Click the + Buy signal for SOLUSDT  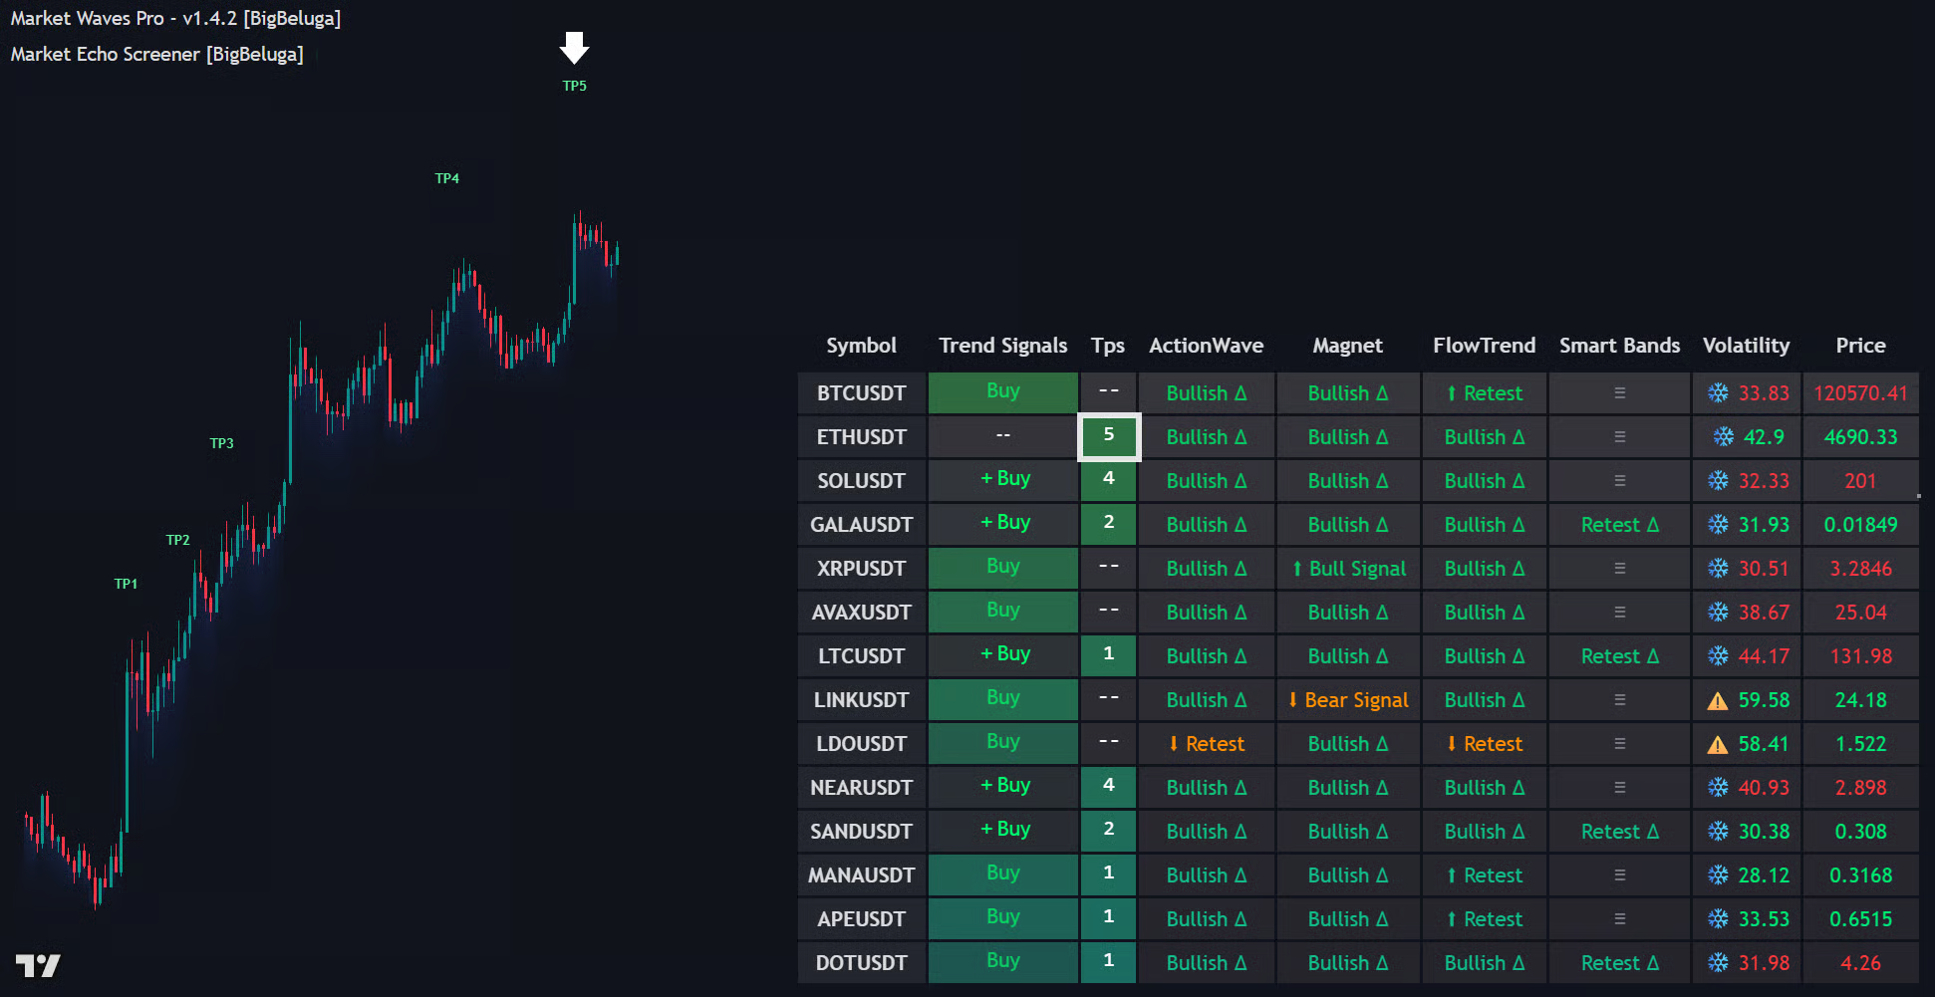(x=1004, y=479)
